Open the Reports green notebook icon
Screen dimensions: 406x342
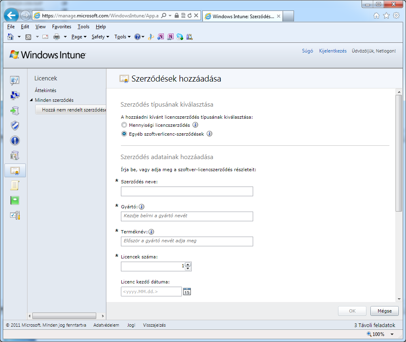(15, 200)
